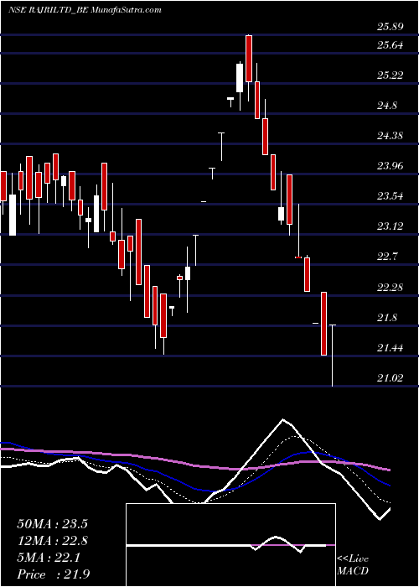The height and width of the screenshot is (587, 419).
Task: Click the 25.89 price level label
Action: pos(390,27)
